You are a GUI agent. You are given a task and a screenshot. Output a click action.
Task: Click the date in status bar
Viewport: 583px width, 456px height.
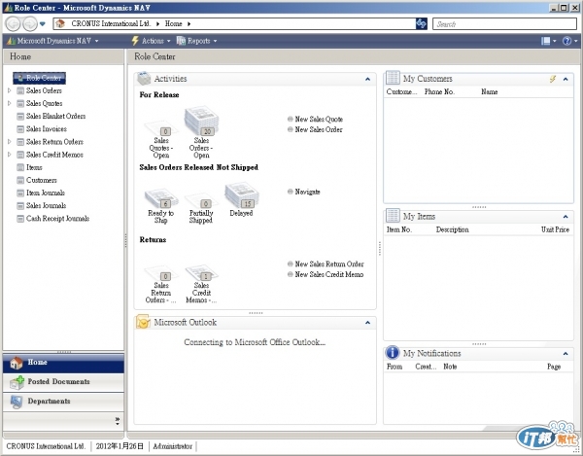[120, 446]
